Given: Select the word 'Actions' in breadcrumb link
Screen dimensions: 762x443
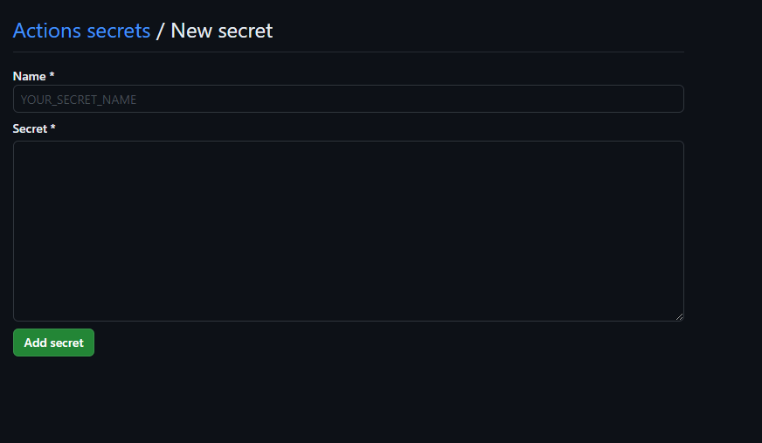Looking at the screenshot, I should click(47, 31).
